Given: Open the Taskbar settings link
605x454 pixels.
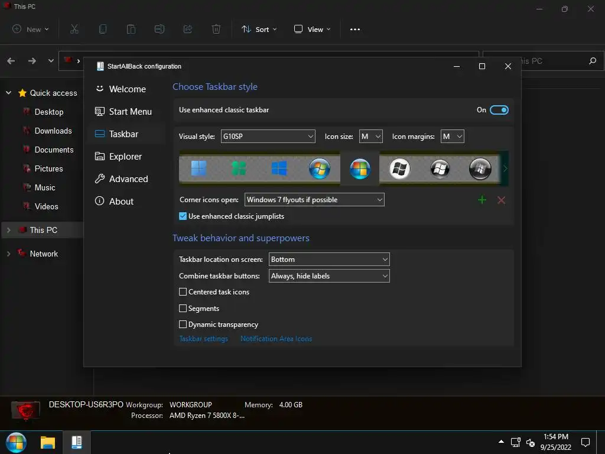Looking at the screenshot, I should pyautogui.click(x=203, y=339).
